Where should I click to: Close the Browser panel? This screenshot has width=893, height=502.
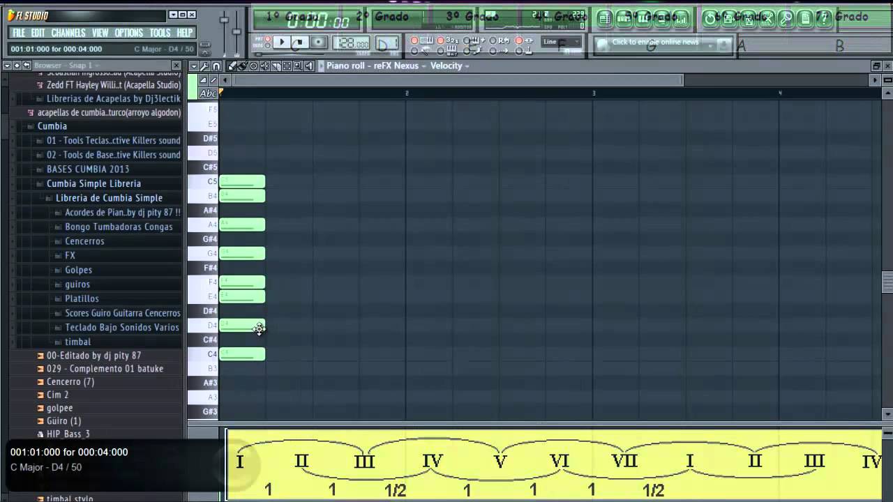(176, 65)
